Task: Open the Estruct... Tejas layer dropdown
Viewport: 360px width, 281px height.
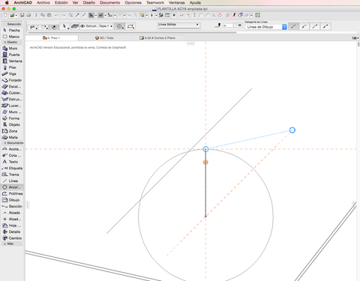Action: [97, 26]
